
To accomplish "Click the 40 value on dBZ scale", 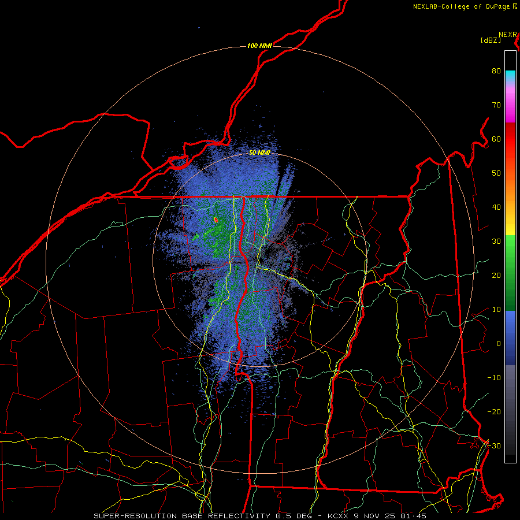I will [x=496, y=207].
